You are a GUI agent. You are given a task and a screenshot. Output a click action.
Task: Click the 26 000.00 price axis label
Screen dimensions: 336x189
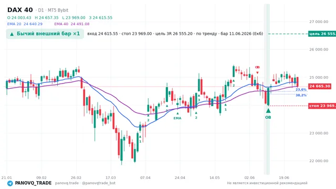[319, 49]
